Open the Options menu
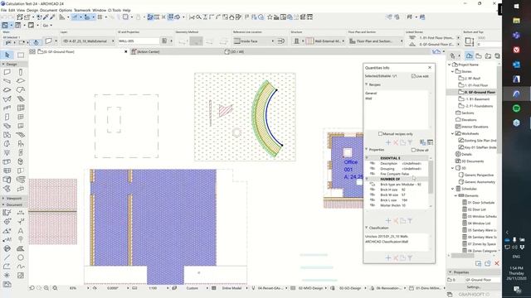The image size is (531, 298). point(66,11)
